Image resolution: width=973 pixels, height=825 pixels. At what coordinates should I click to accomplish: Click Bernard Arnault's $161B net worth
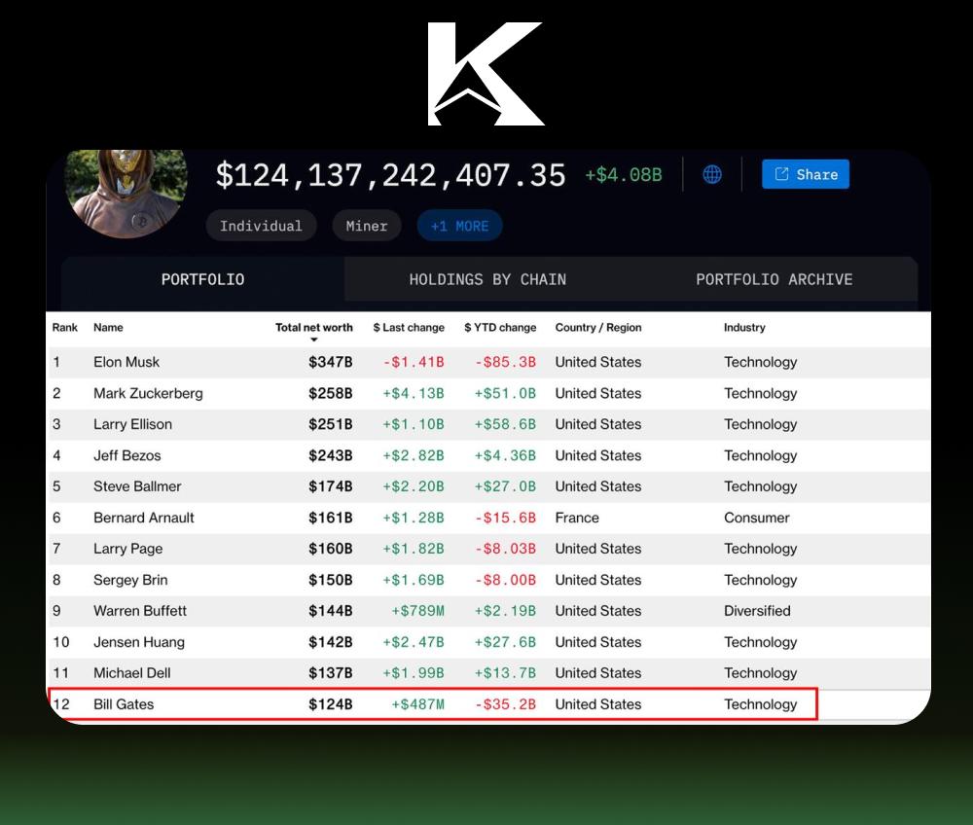[331, 518]
